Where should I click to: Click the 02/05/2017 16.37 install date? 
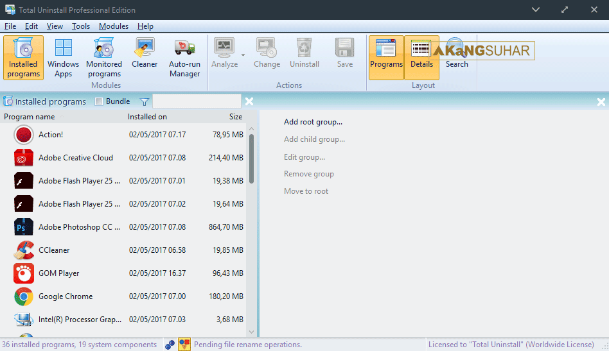(x=157, y=273)
